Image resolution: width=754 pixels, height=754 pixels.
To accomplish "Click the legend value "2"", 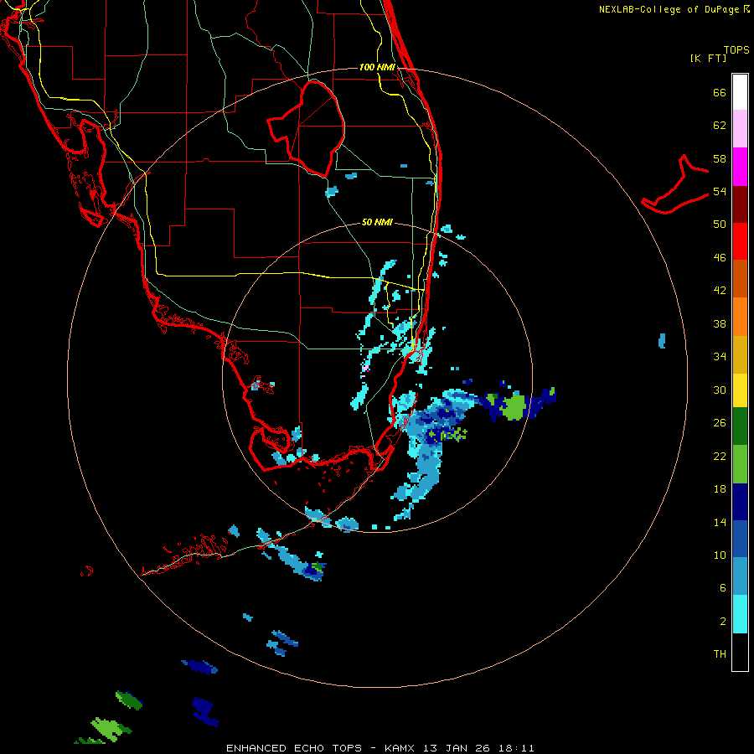I will coord(723,622).
